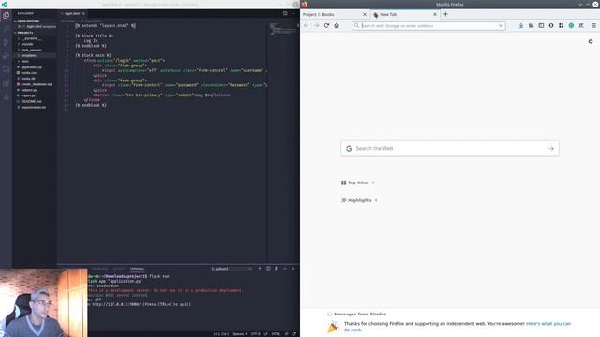This screenshot has height=337, width=600.
Task: Submit the web search arrow button
Action: 550,148
